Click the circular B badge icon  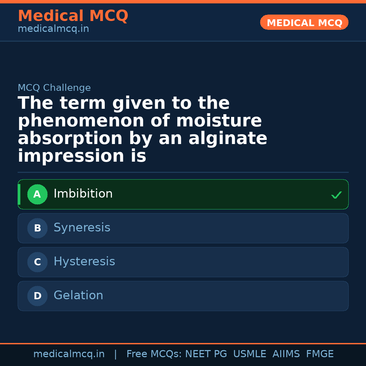coord(37,228)
